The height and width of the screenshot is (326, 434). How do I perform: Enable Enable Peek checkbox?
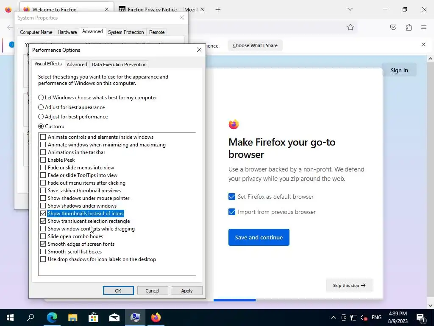tap(43, 160)
